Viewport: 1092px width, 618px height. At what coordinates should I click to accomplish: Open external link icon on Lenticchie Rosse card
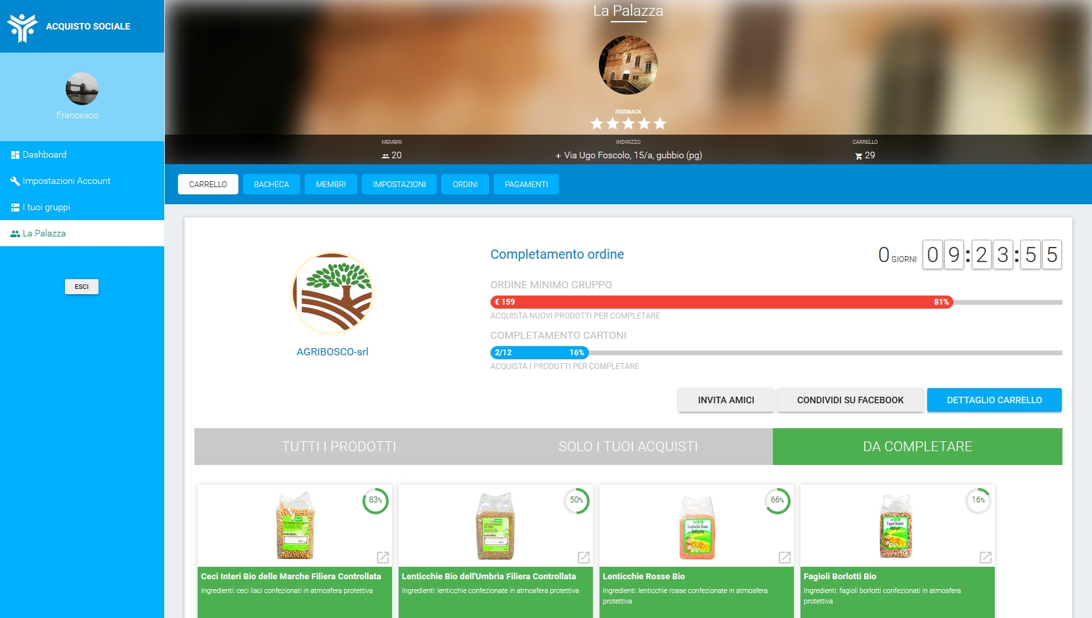[785, 558]
